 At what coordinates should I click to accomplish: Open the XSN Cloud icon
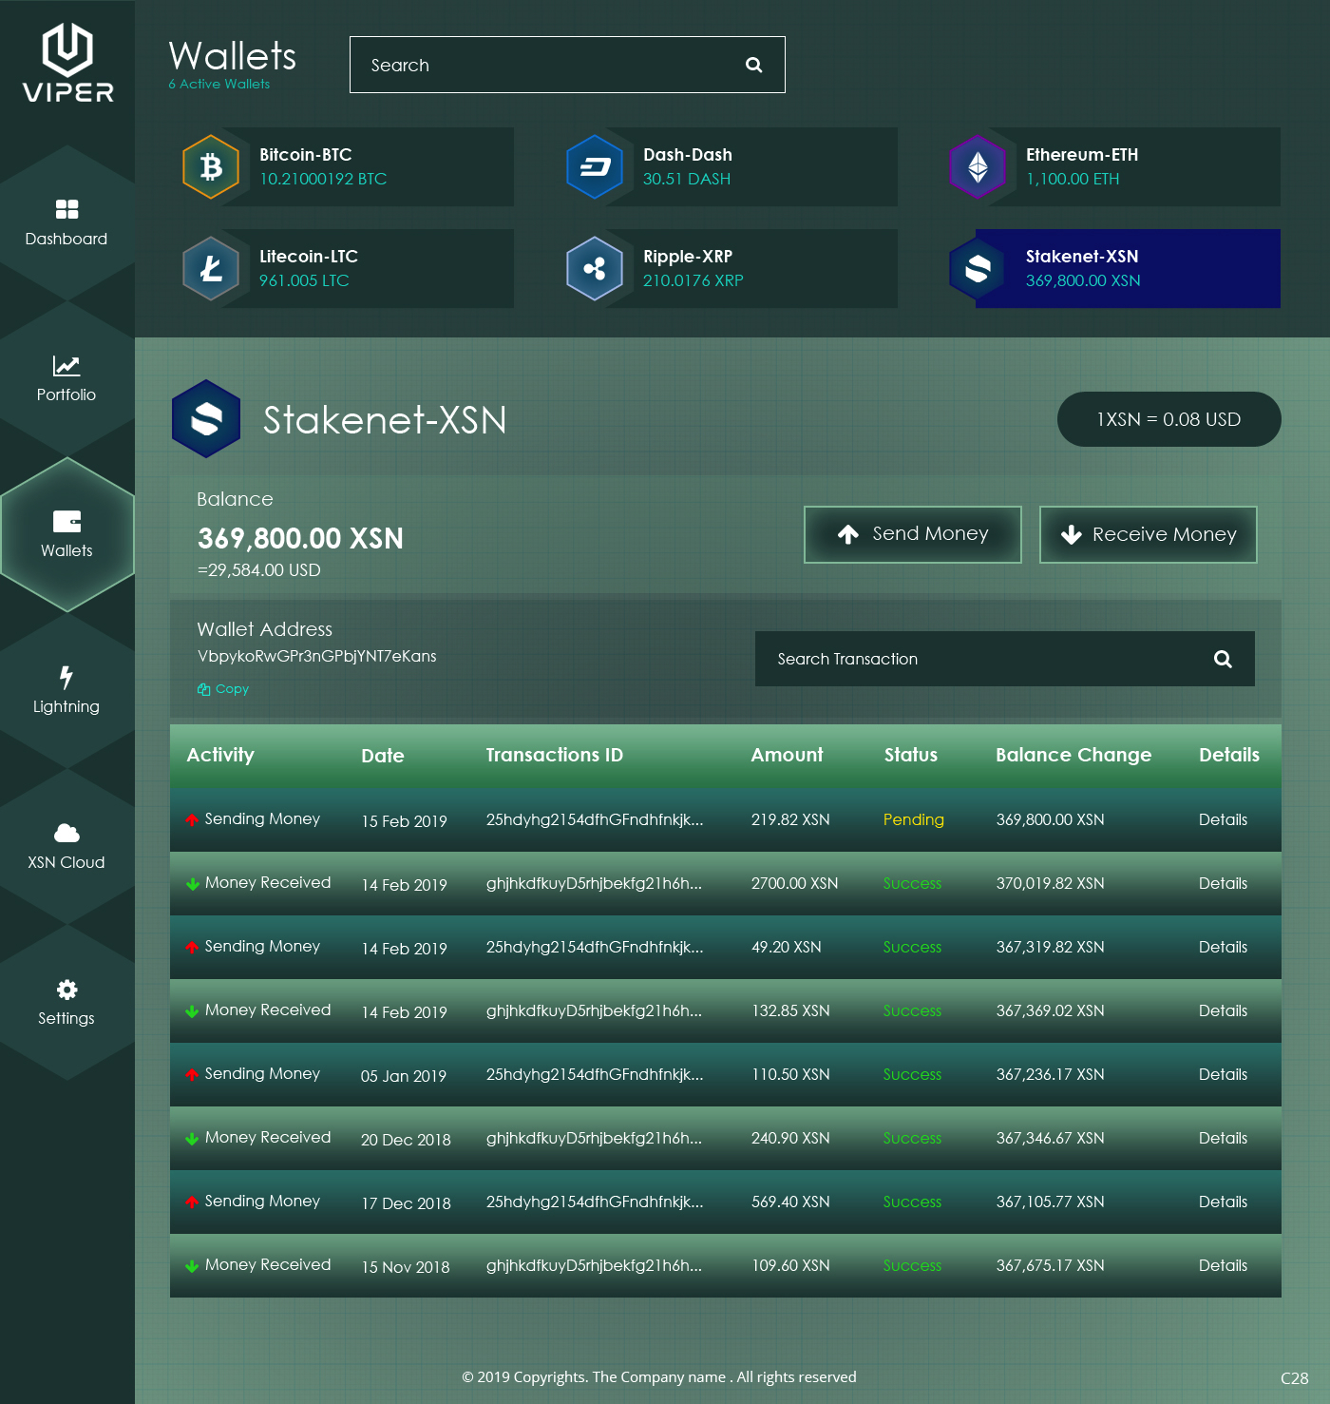66,834
